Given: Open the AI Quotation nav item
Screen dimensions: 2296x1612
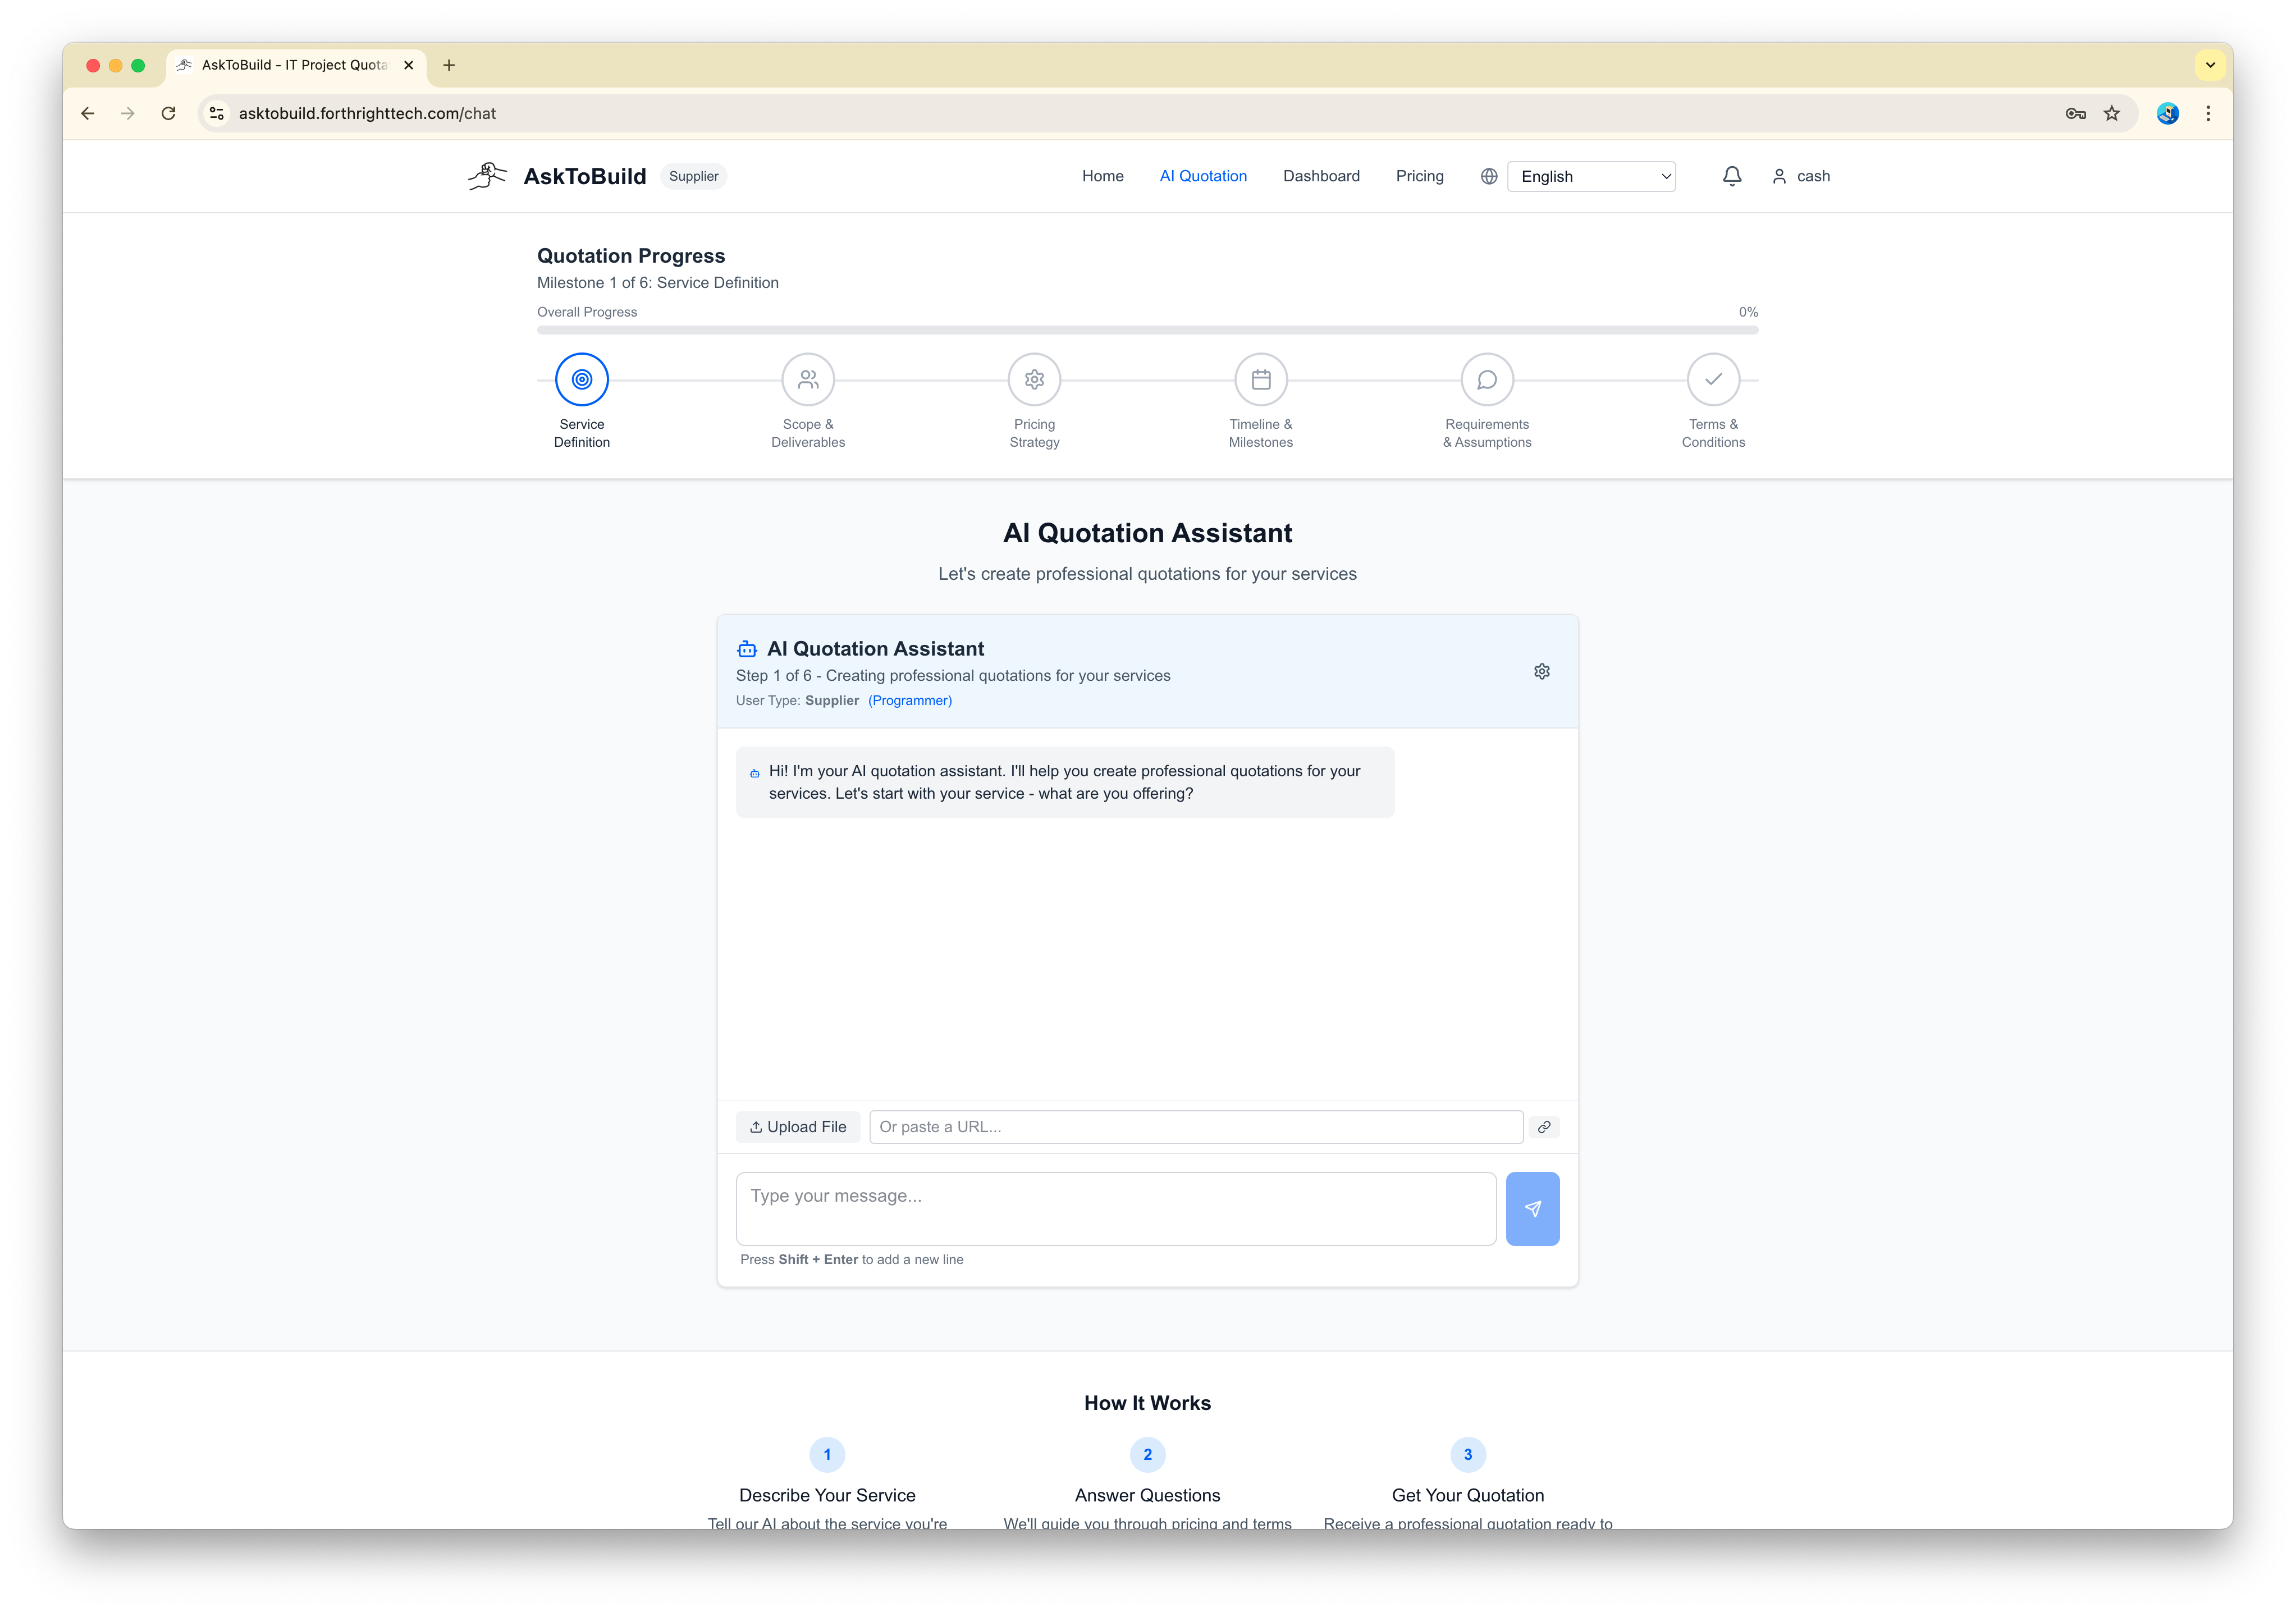Looking at the screenshot, I should tap(1203, 176).
